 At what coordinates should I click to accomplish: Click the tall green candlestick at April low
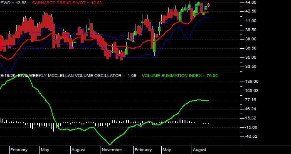[154, 45]
